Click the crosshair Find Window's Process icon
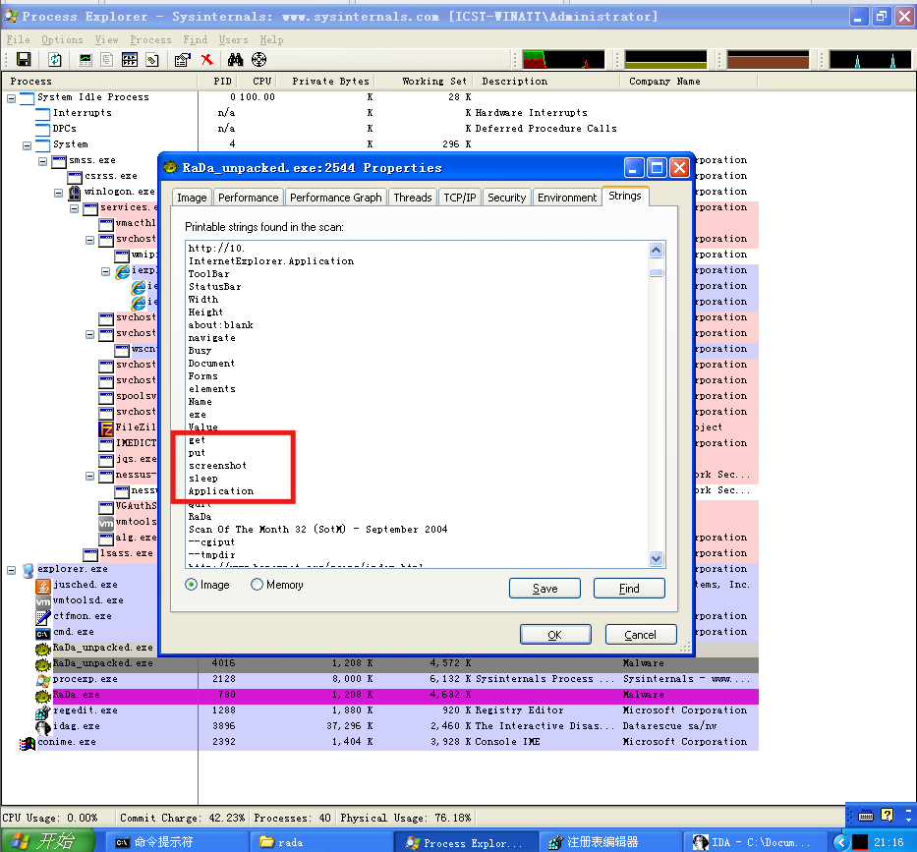This screenshot has height=852, width=917. (x=259, y=60)
